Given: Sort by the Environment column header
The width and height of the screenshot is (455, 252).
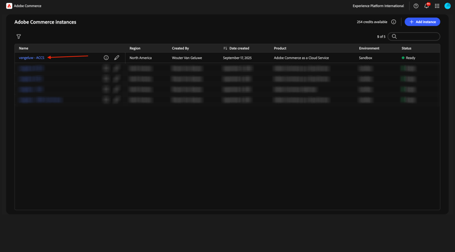Looking at the screenshot, I should [x=369, y=48].
